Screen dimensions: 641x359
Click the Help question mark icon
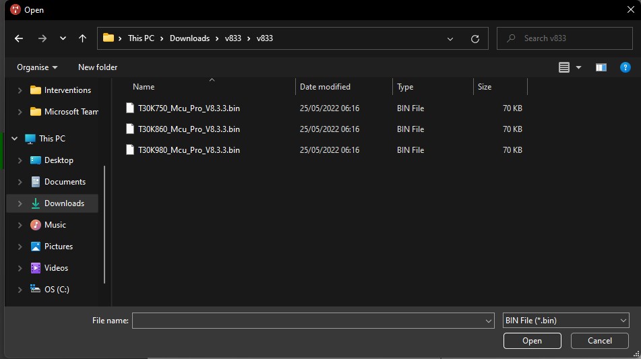[x=625, y=67]
